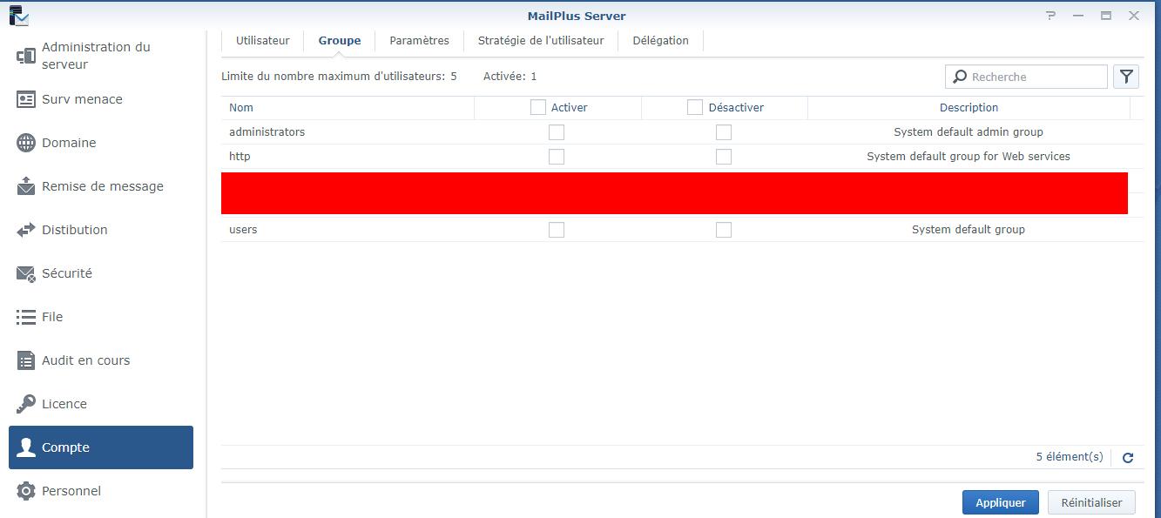This screenshot has height=518, width=1161.
Task: Open the Surv menace menu label
Action: [x=82, y=99]
